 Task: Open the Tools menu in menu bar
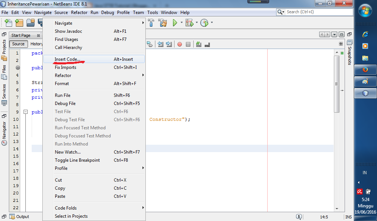152,13
